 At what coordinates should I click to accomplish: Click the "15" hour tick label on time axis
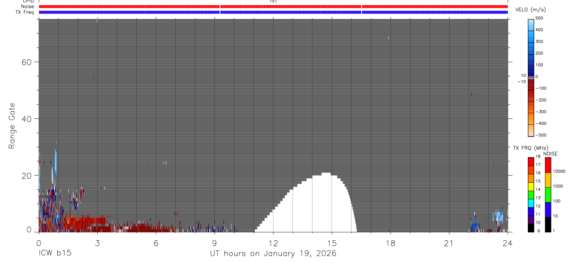point(332,243)
